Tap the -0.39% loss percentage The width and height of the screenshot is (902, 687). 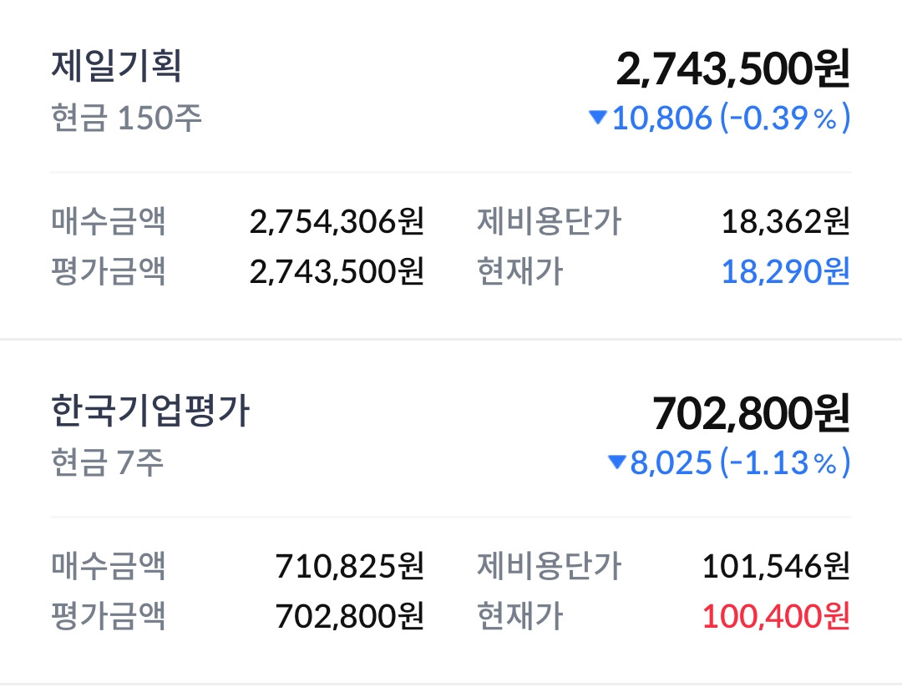click(x=784, y=118)
